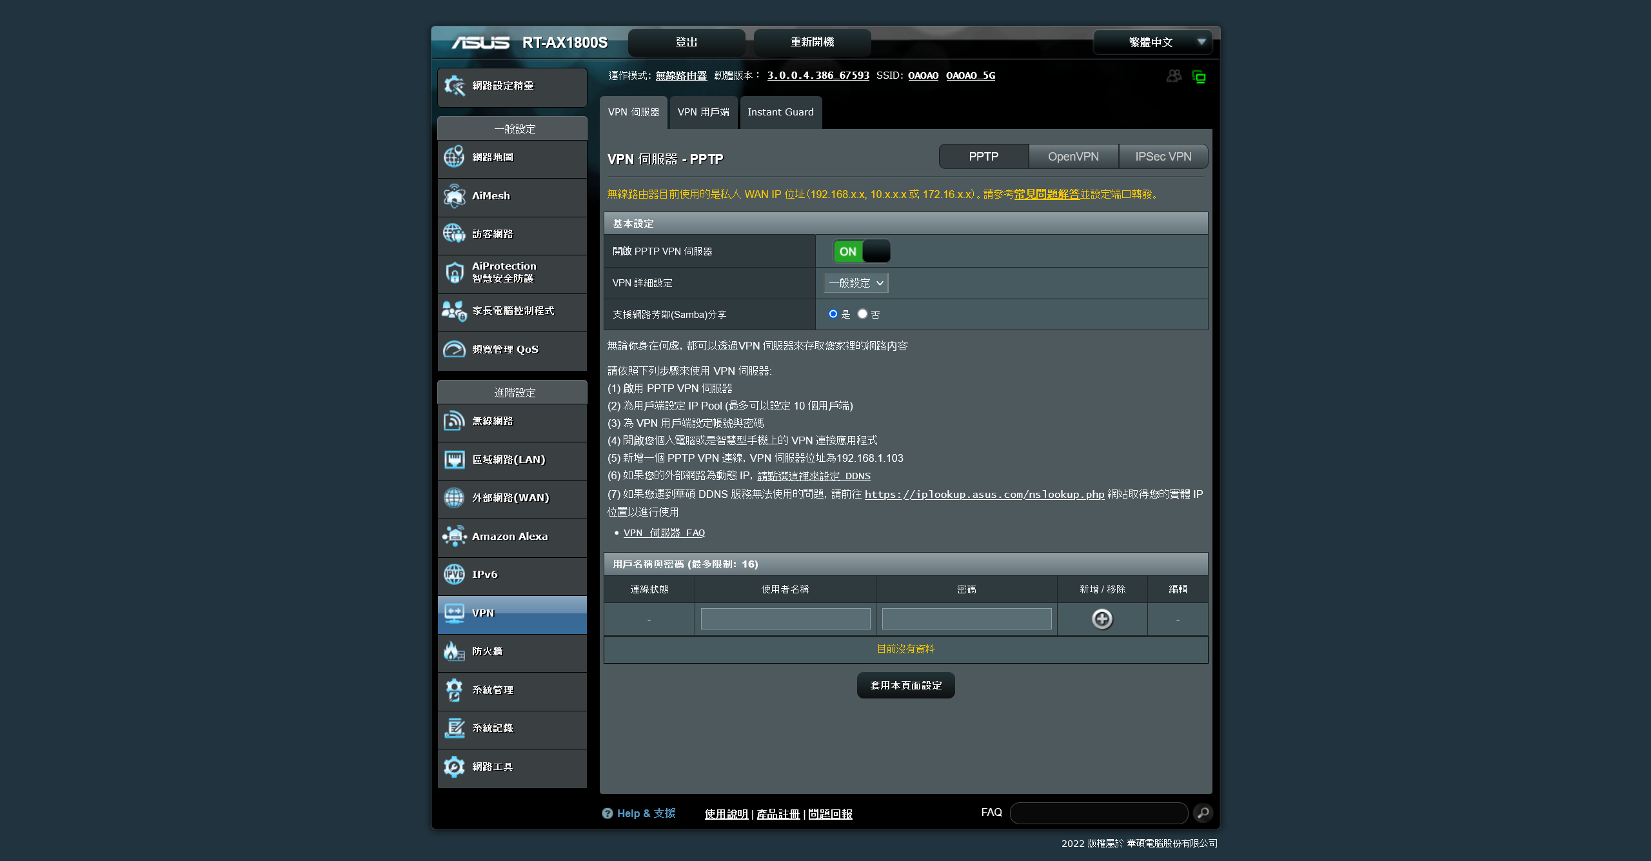The height and width of the screenshot is (861, 1651).
Task: Switch to VPN 伺服器 tab
Action: click(633, 112)
